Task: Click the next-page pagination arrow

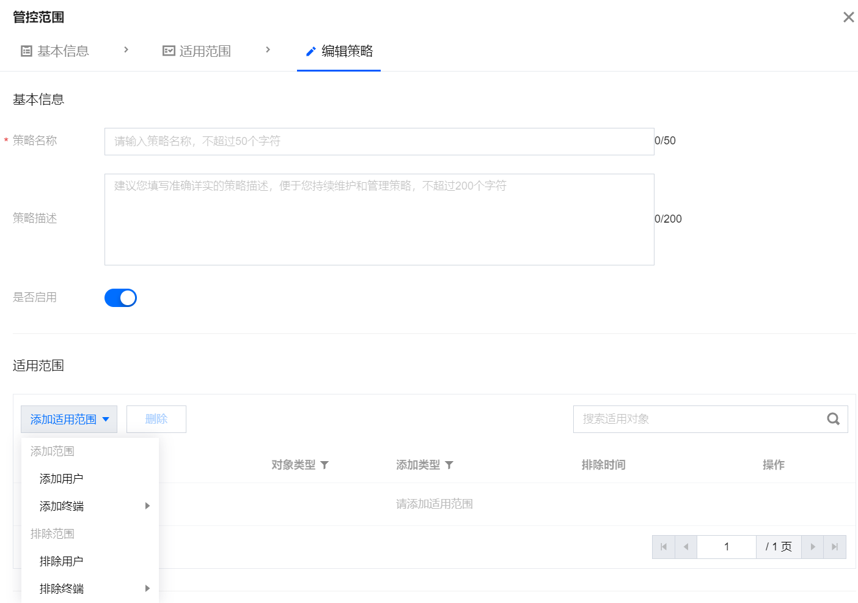Action: pyautogui.click(x=813, y=547)
